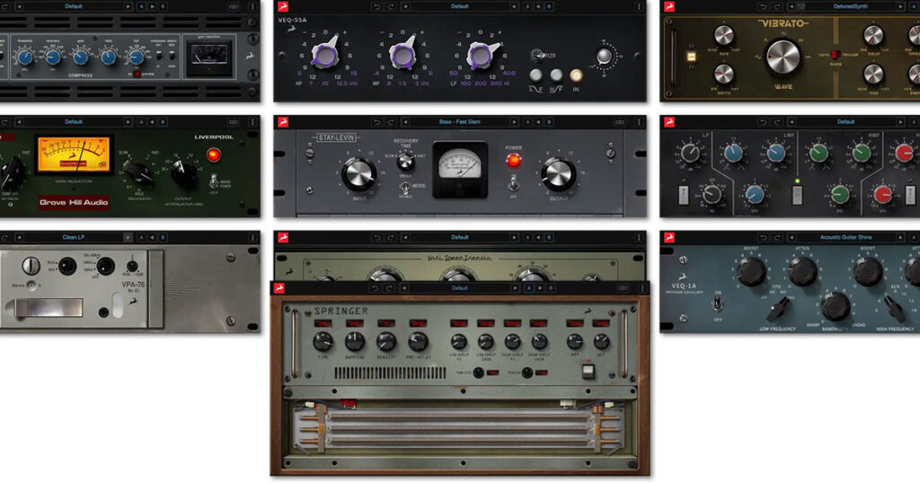The width and height of the screenshot is (920, 483).
Task: Select preset slot A in VEQ-55A
Action: click(x=527, y=6)
